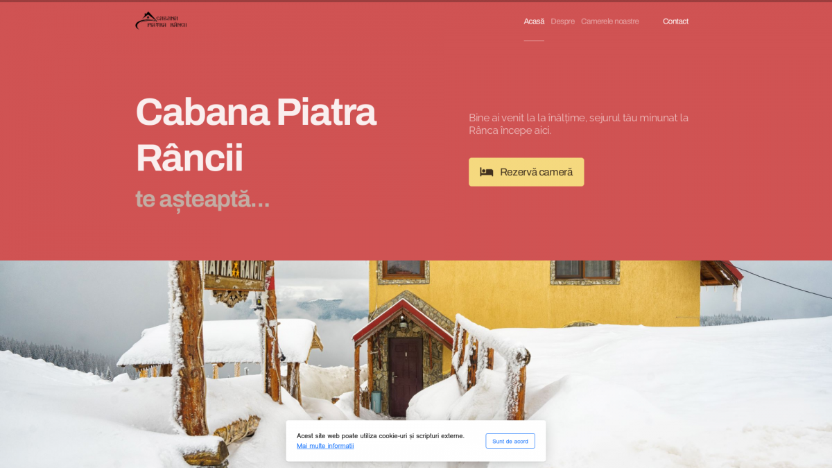The height and width of the screenshot is (468, 832).
Task: Open the Mai multe informații link
Action: 325,446
